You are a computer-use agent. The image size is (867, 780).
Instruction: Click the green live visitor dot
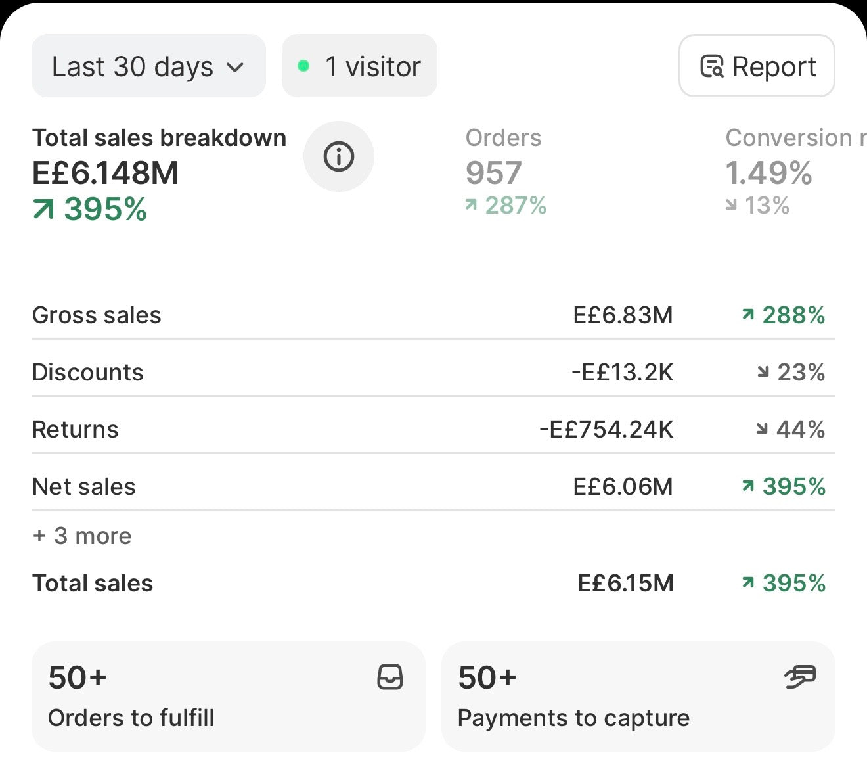coord(303,66)
